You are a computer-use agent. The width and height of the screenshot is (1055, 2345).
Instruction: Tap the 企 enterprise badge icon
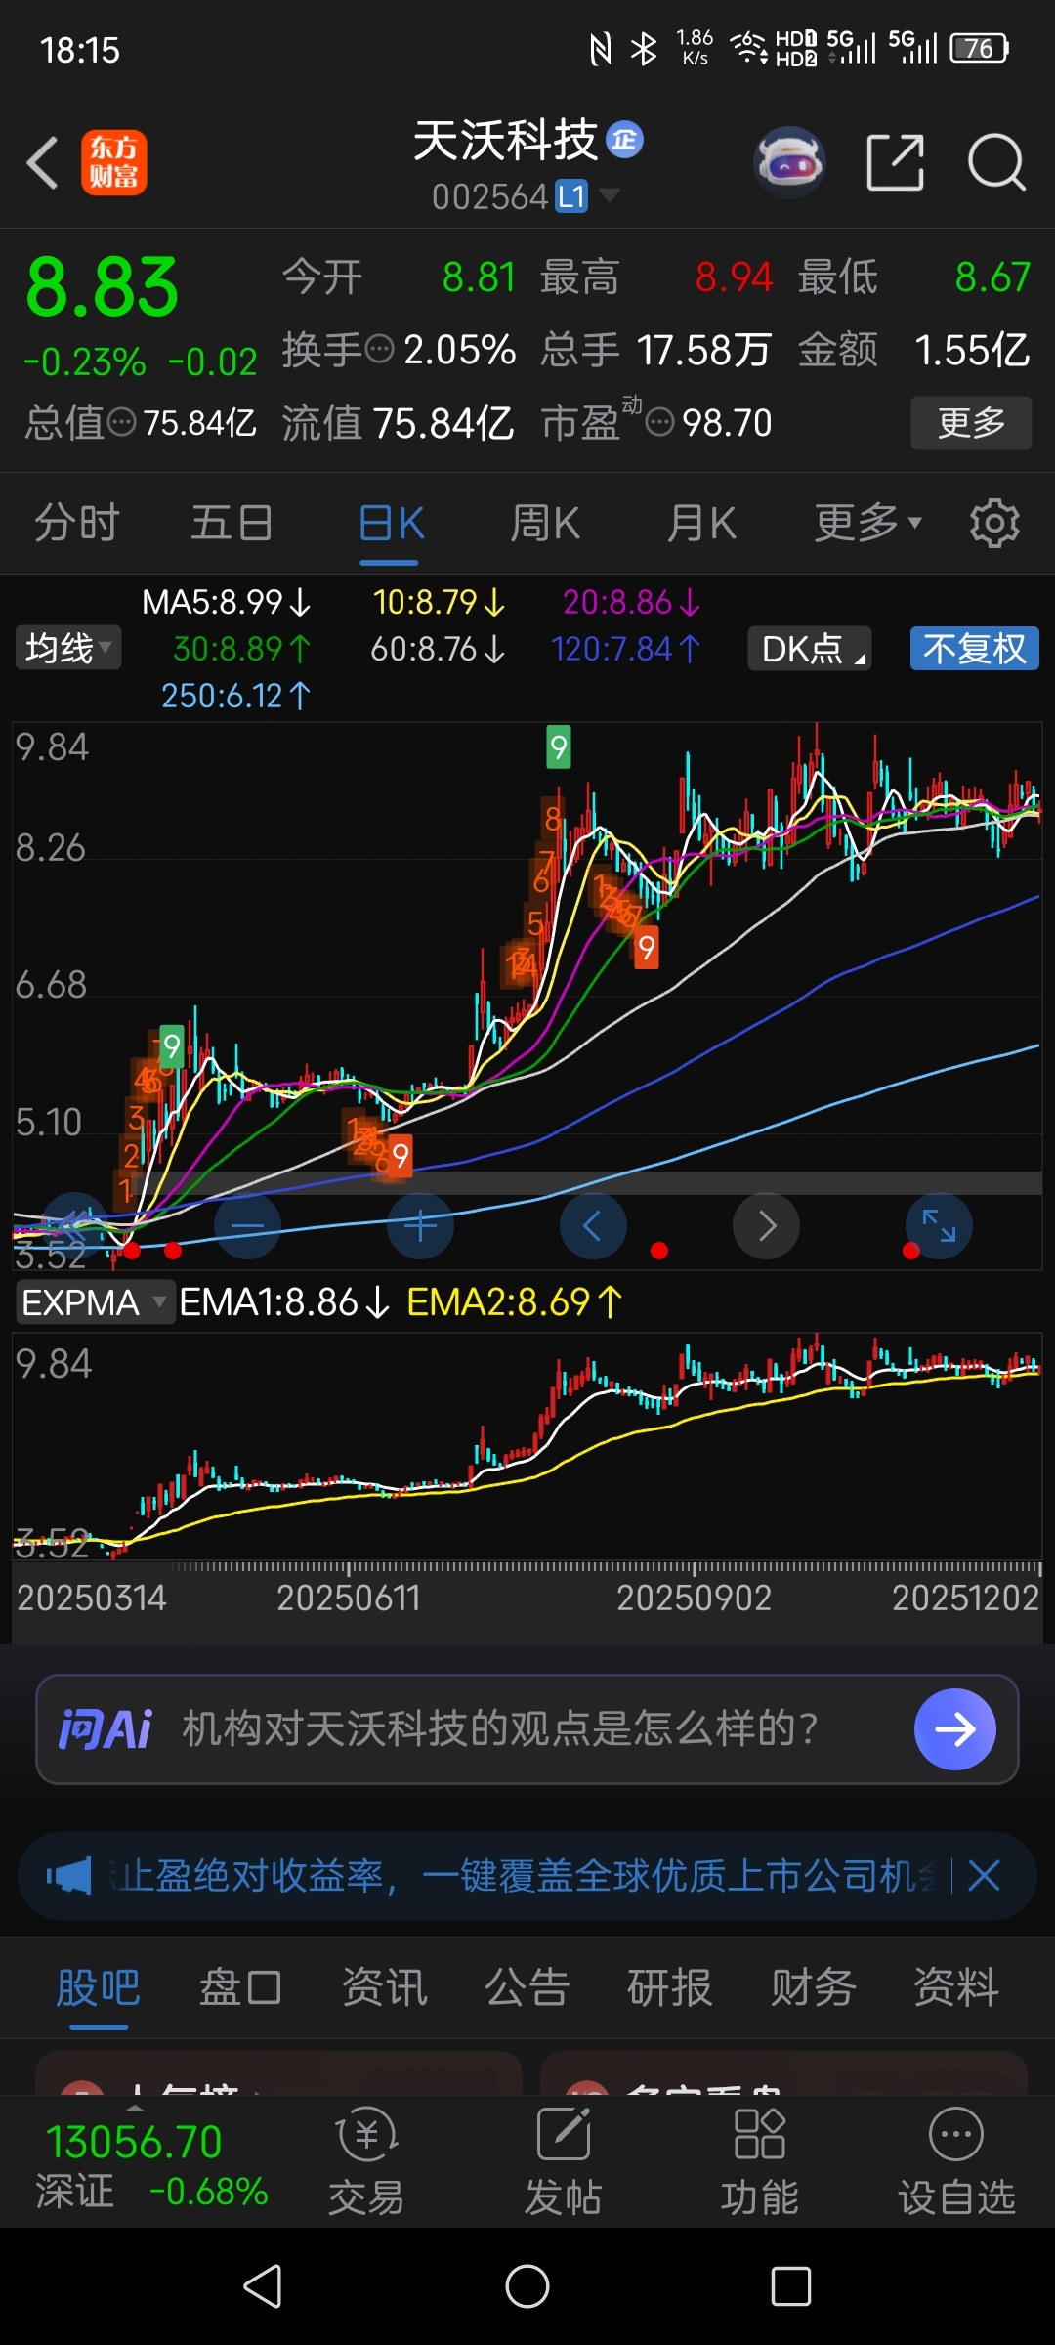[625, 140]
